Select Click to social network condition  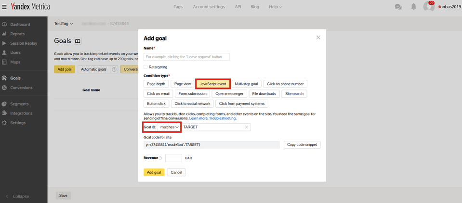tap(192, 103)
